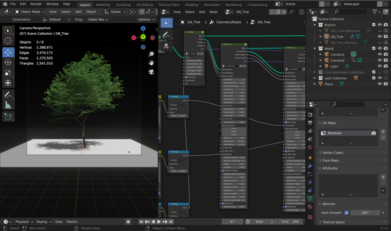Hide Camera1 in viewport
Image resolution: width=391 pixels, height=231 pixels.
[380, 54]
